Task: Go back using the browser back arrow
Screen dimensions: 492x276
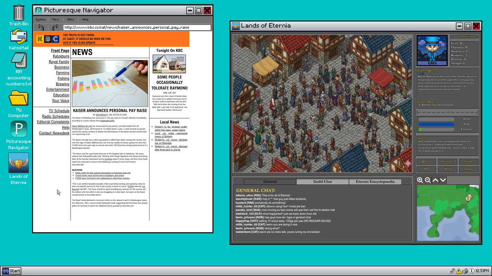Action: (x=41, y=27)
